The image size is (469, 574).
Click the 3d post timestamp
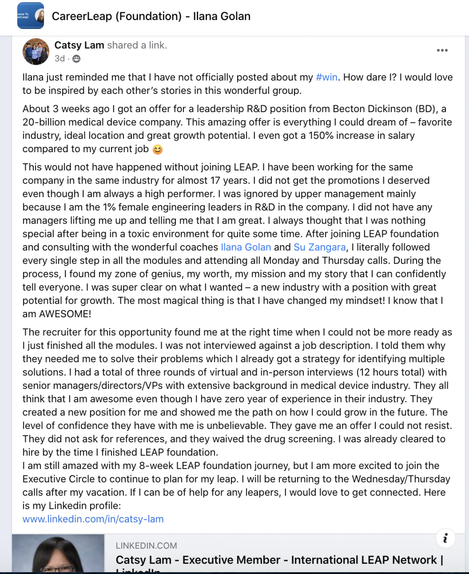pos(60,59)
